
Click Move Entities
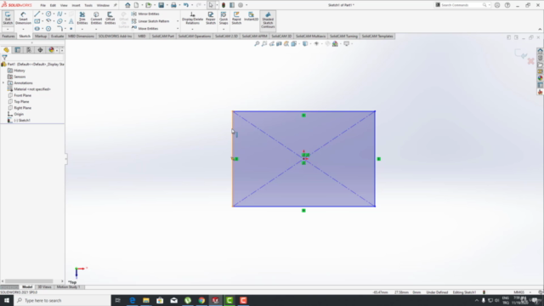click(145, 28)
